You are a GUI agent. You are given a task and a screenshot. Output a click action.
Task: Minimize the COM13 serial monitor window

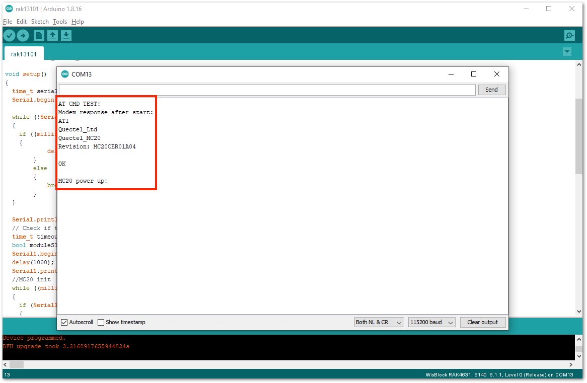click(451, 74)
